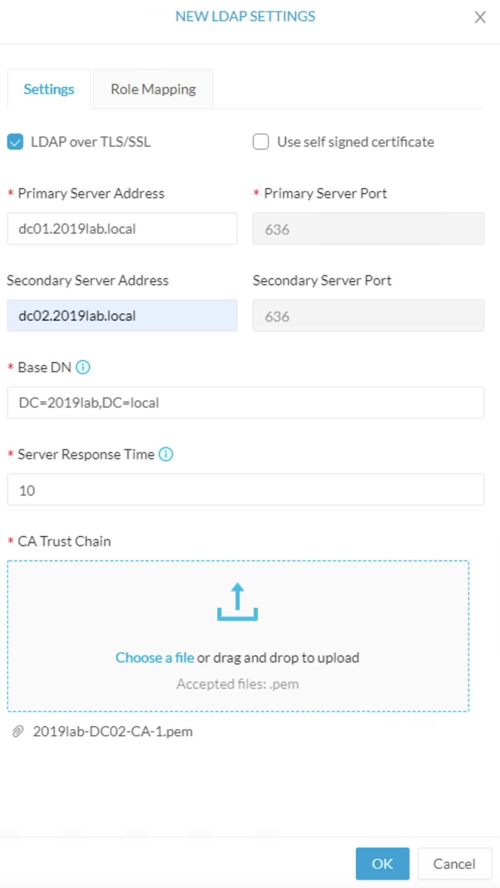Click the Secondary Server Port field

tap(369, 315)
